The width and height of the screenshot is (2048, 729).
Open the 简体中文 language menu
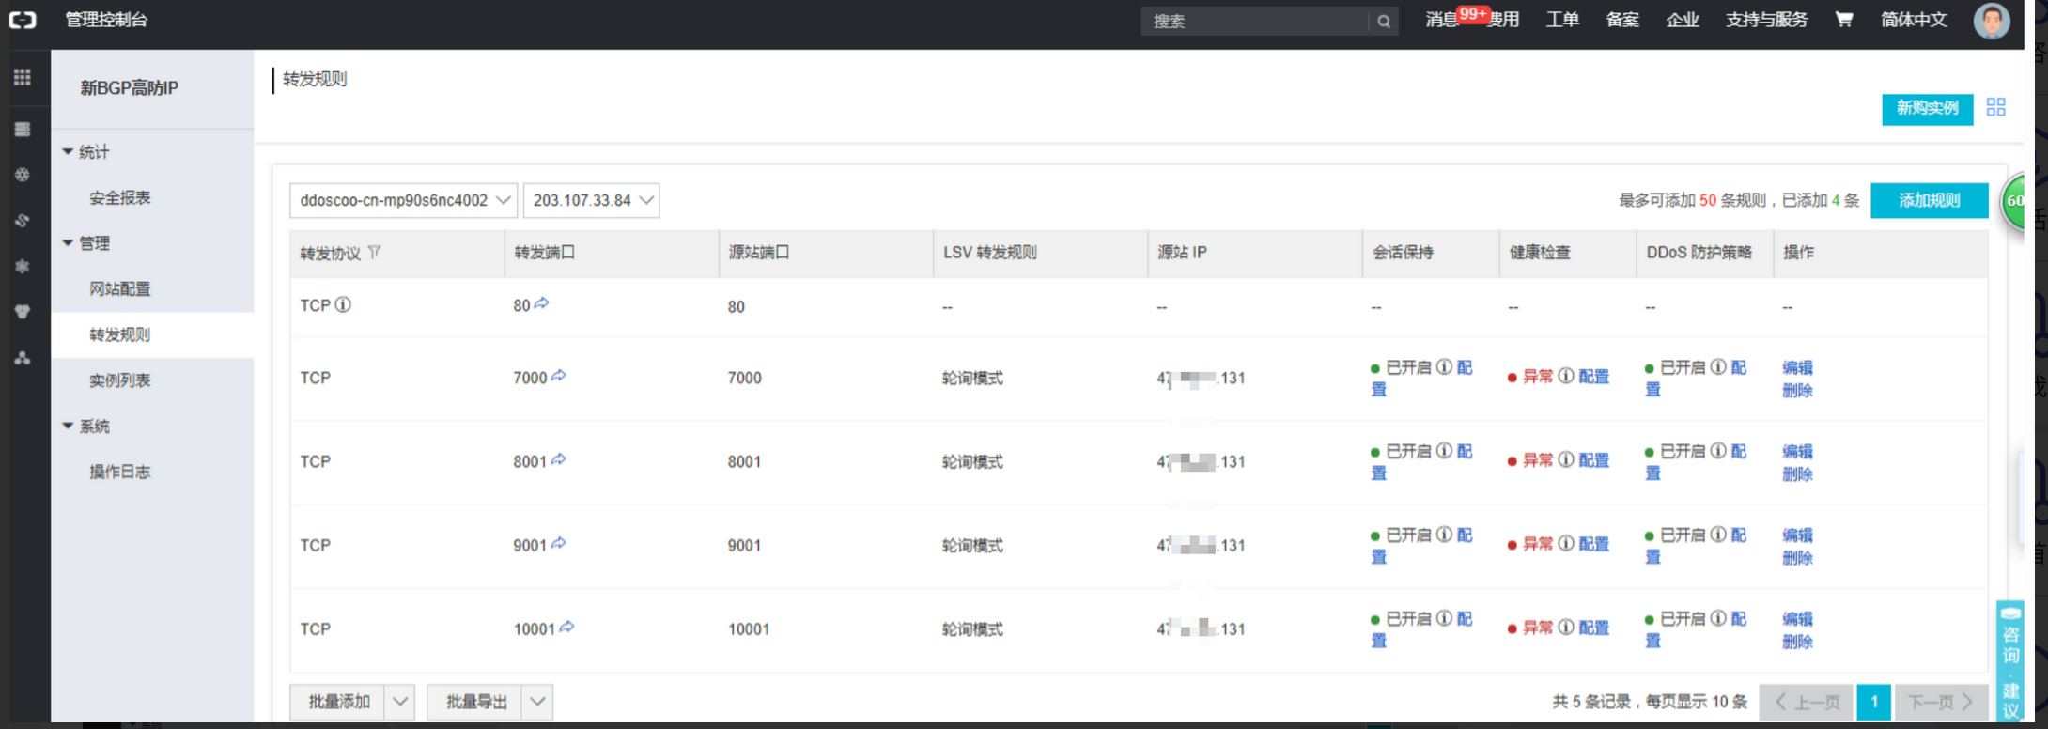click(1914, 20)
